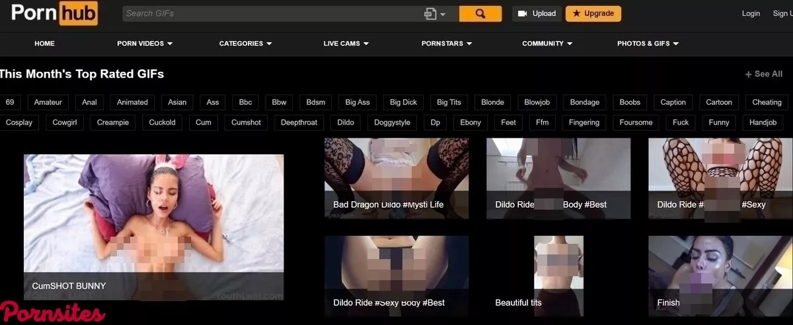Click the plus See All link

[764, 74]
